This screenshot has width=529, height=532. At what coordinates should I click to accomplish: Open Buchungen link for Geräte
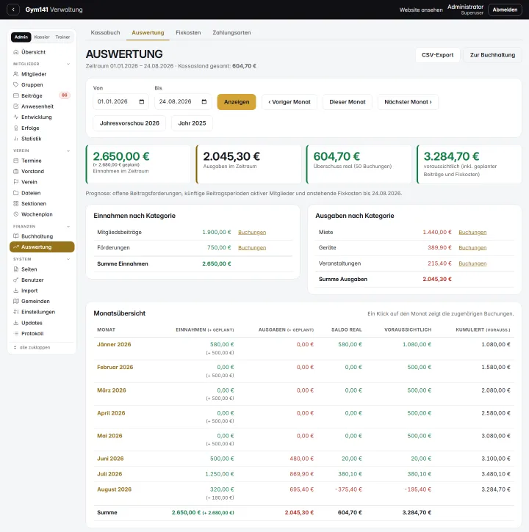tap(472, 248)
